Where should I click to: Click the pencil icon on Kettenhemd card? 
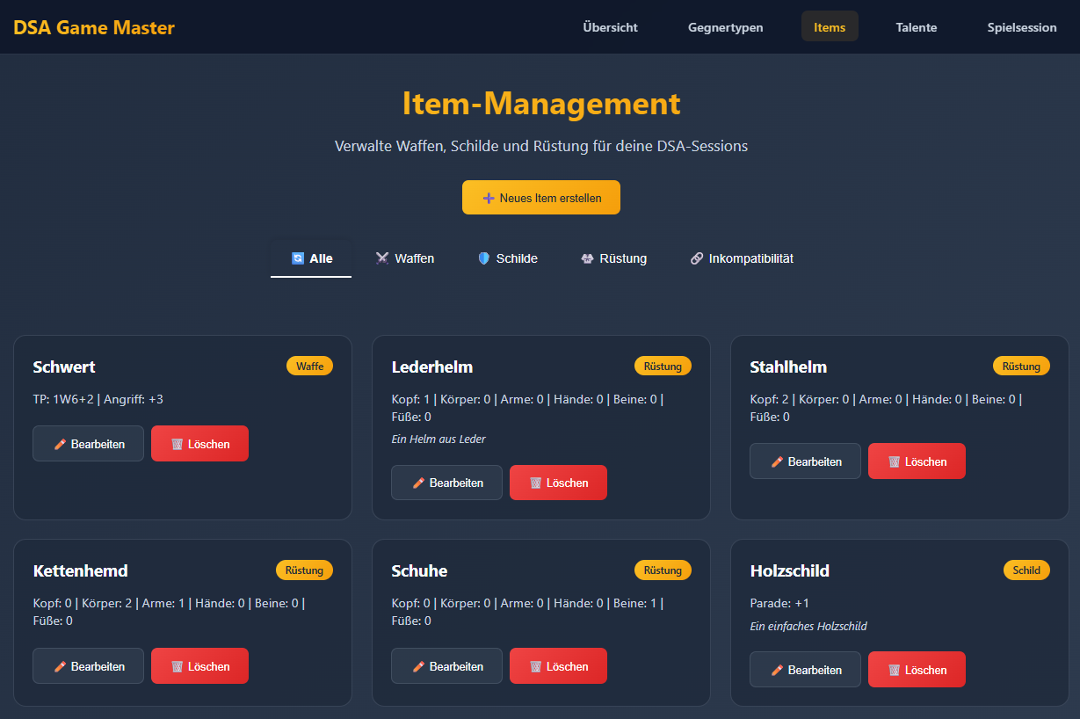click(61, 667)
